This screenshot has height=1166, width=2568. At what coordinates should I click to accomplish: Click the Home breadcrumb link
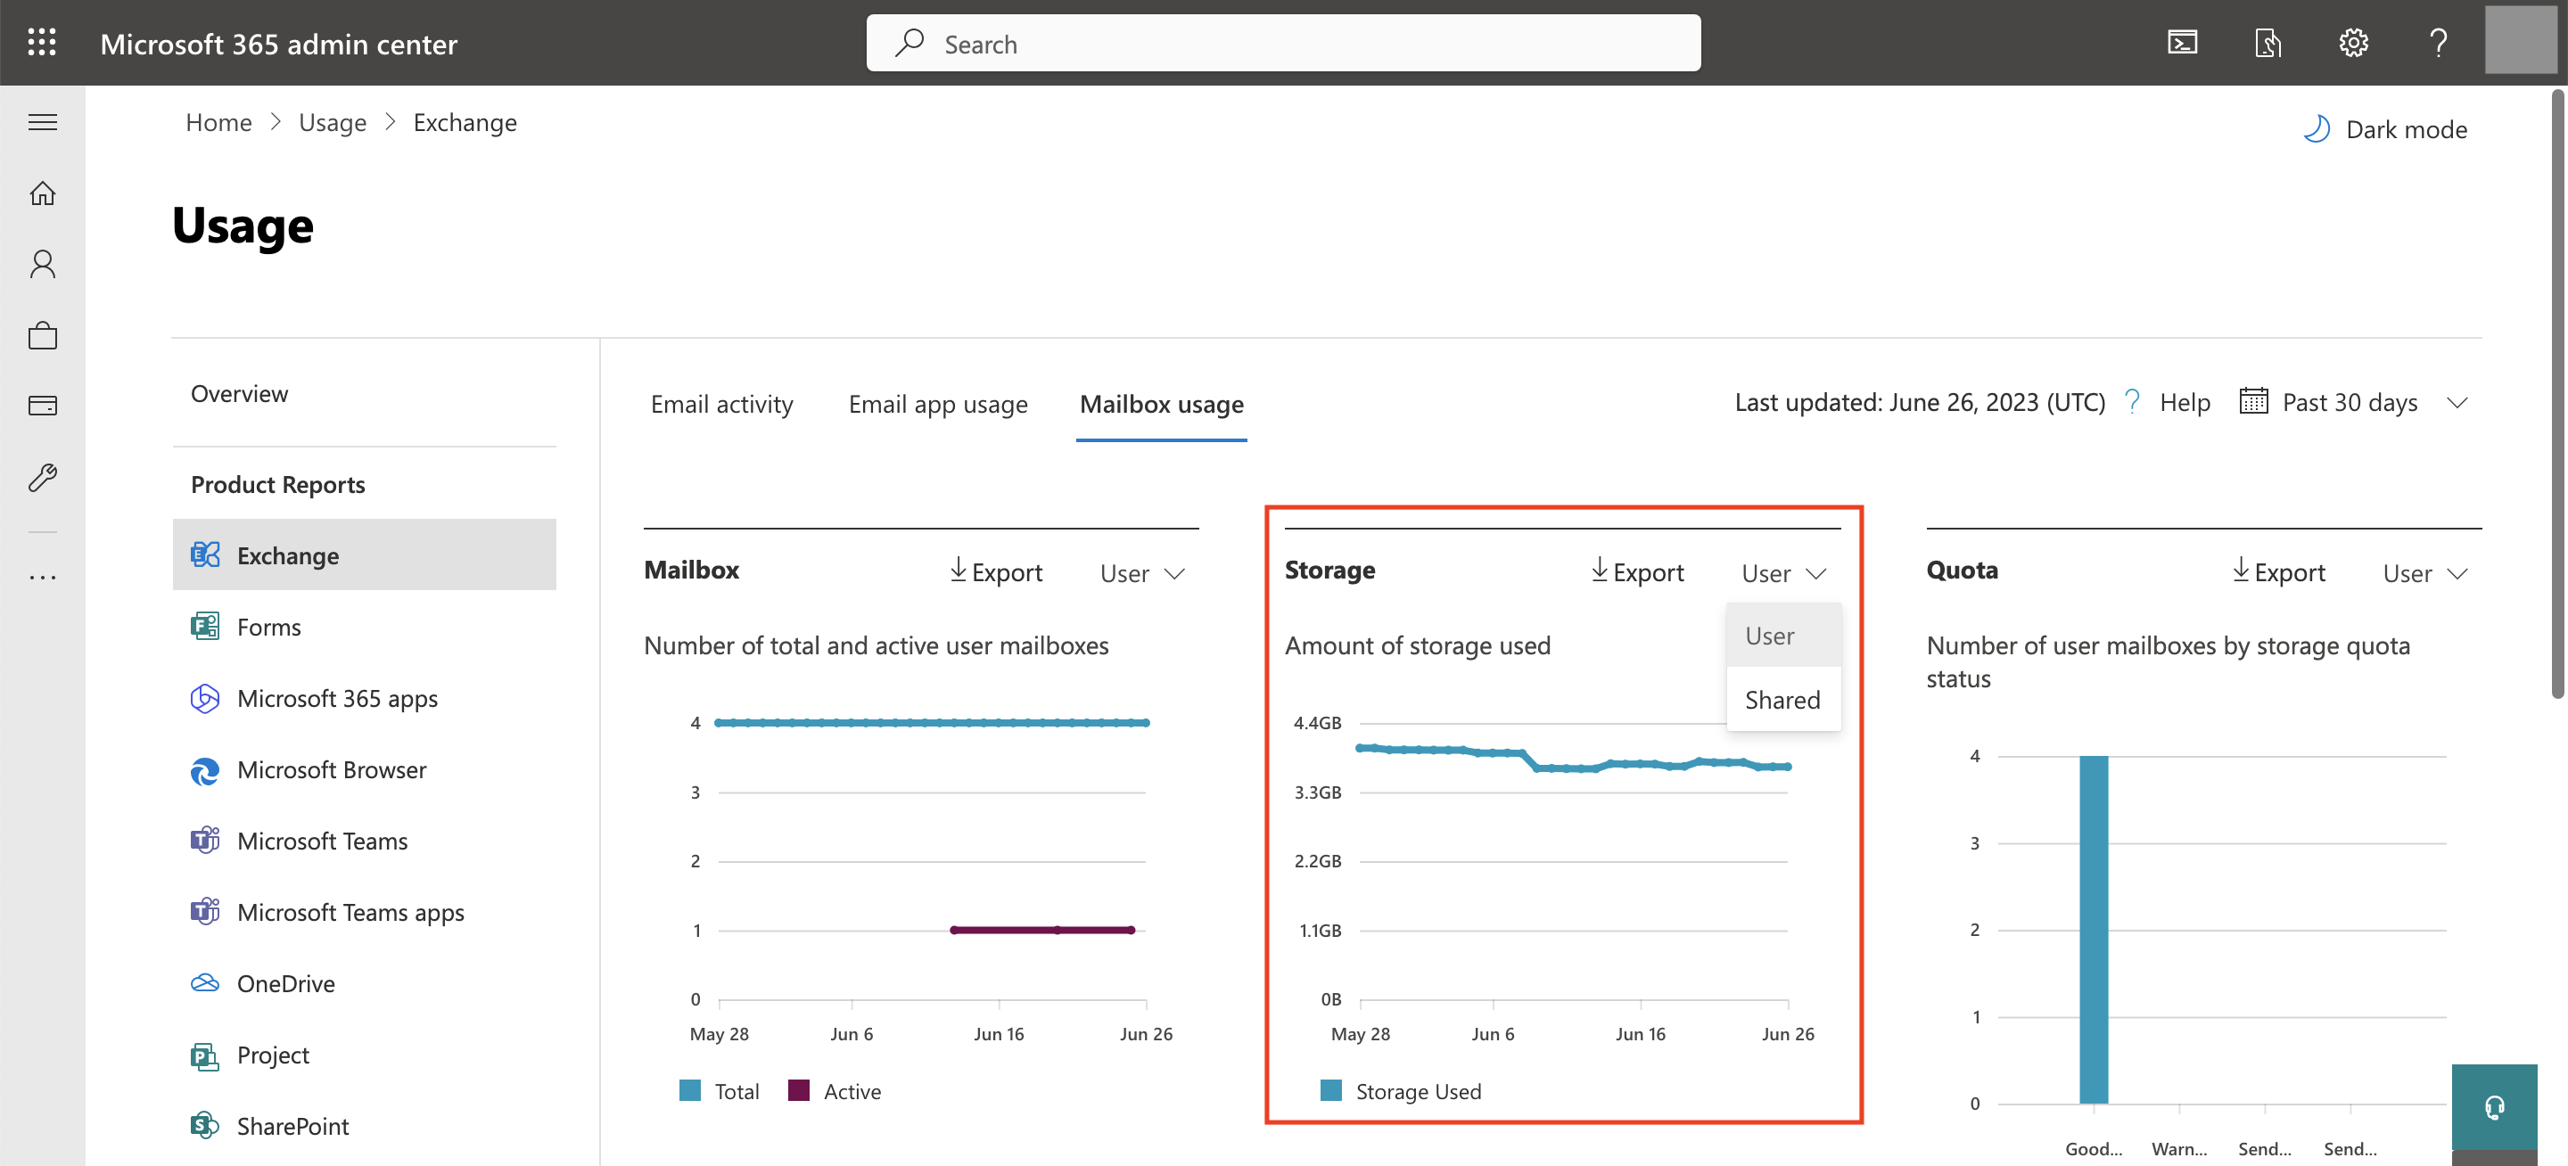(x=218, y=121)
